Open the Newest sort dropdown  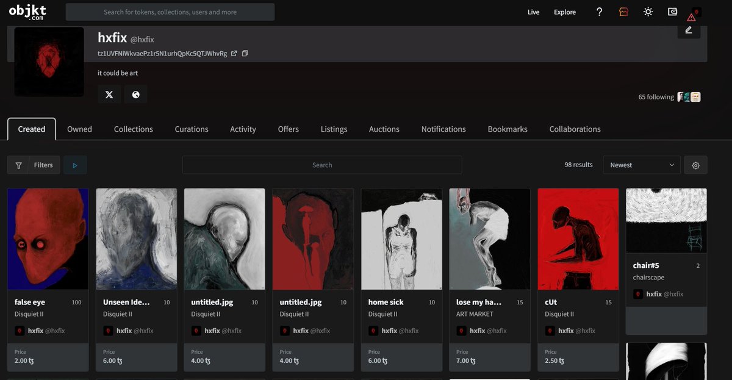[x=641, y=165]
